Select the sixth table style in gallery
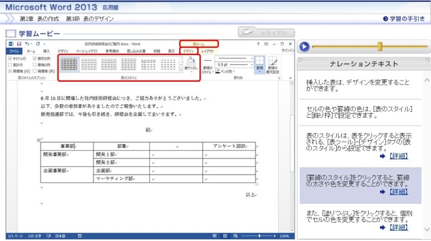 168,65
